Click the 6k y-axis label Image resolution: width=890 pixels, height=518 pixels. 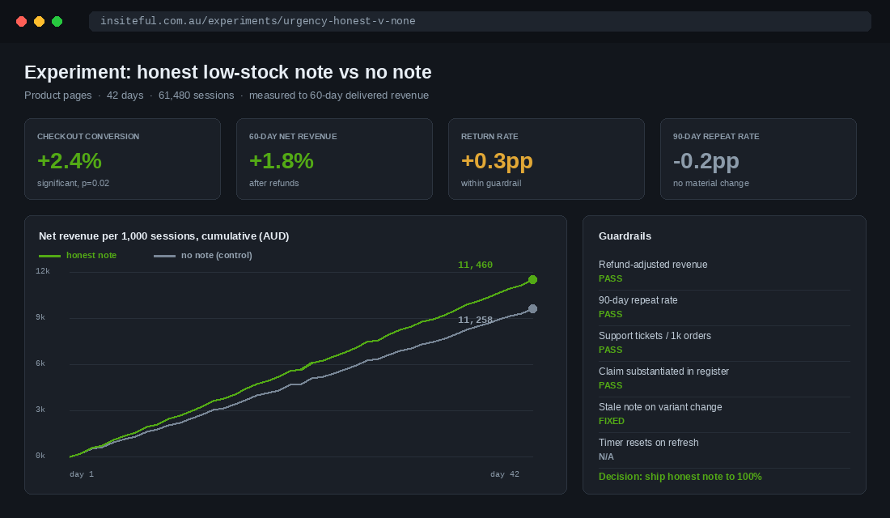(40, 363)
